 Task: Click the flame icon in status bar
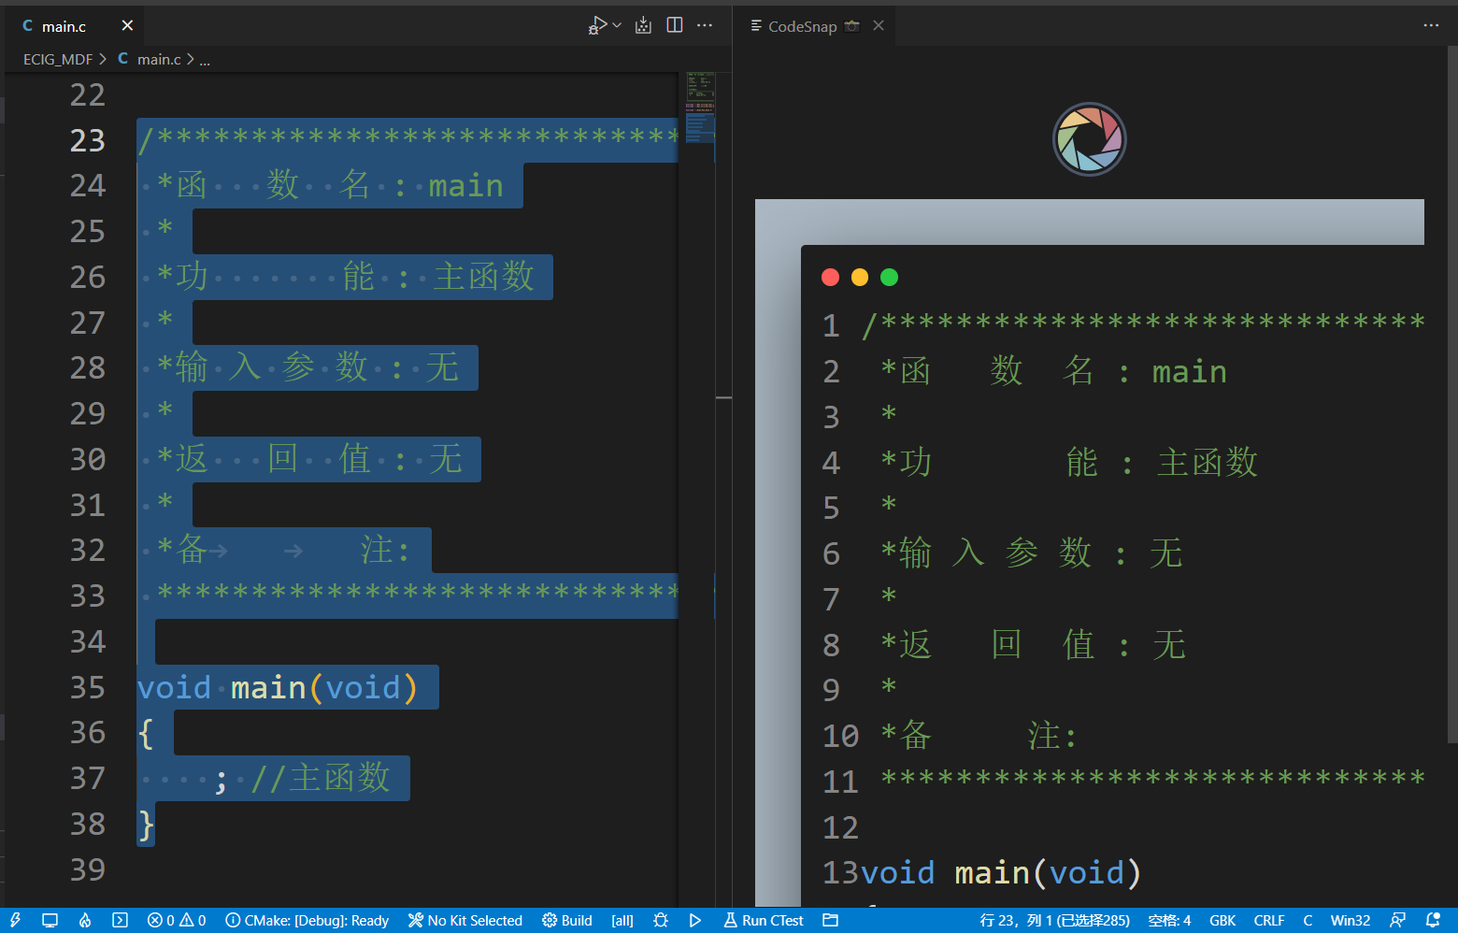(85, 920)
